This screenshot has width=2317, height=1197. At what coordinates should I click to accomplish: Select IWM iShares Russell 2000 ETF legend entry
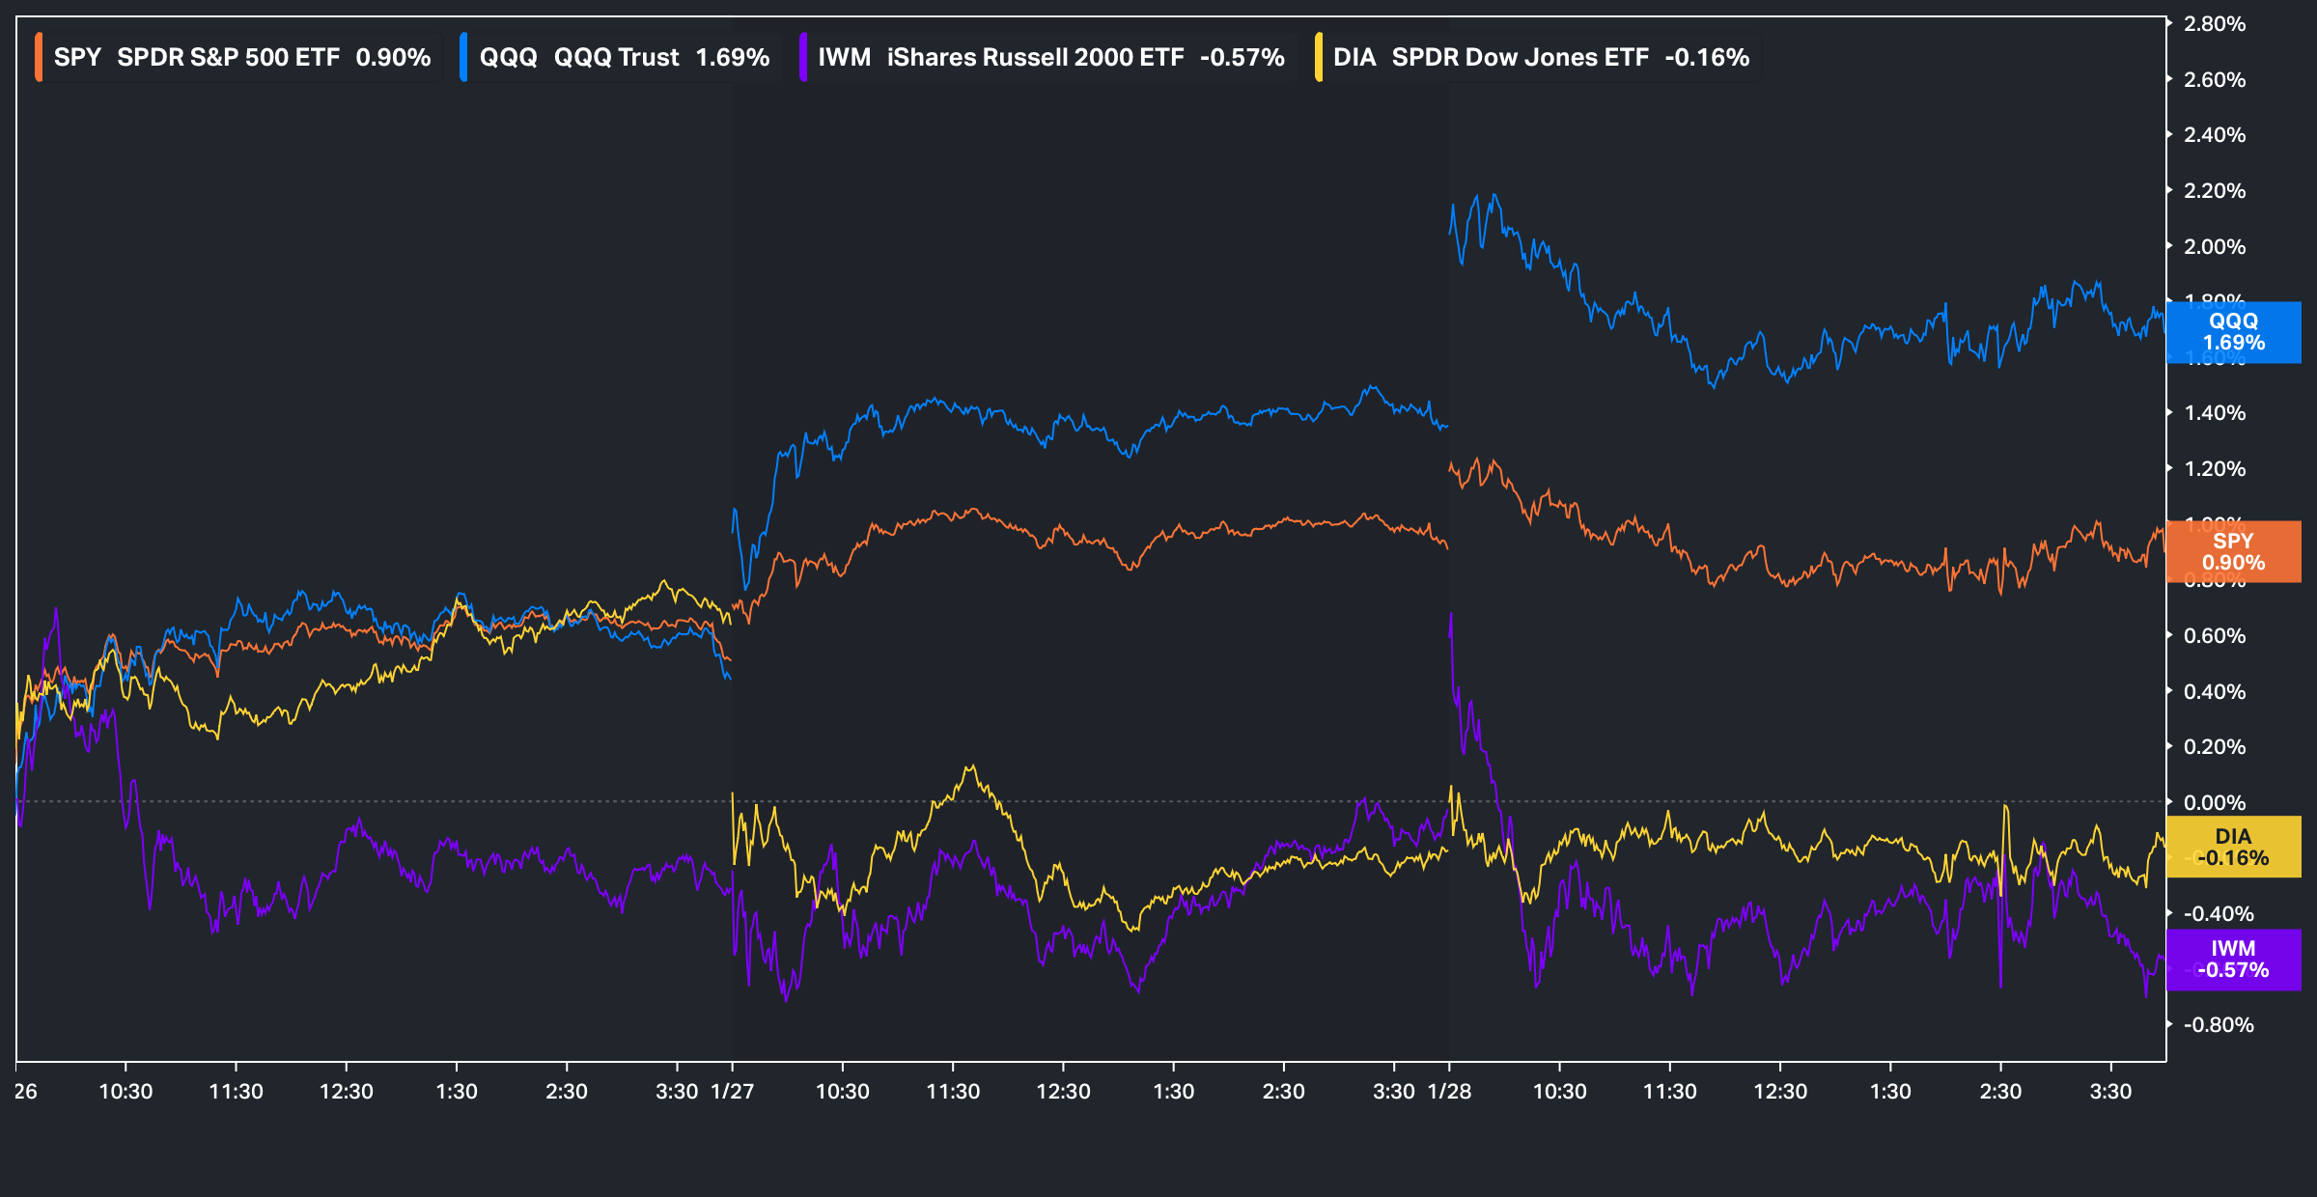(x=1035, y=57)
